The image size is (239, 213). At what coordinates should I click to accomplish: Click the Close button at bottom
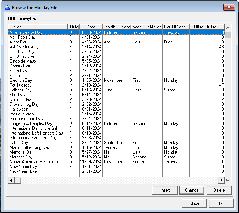point(194,203)
